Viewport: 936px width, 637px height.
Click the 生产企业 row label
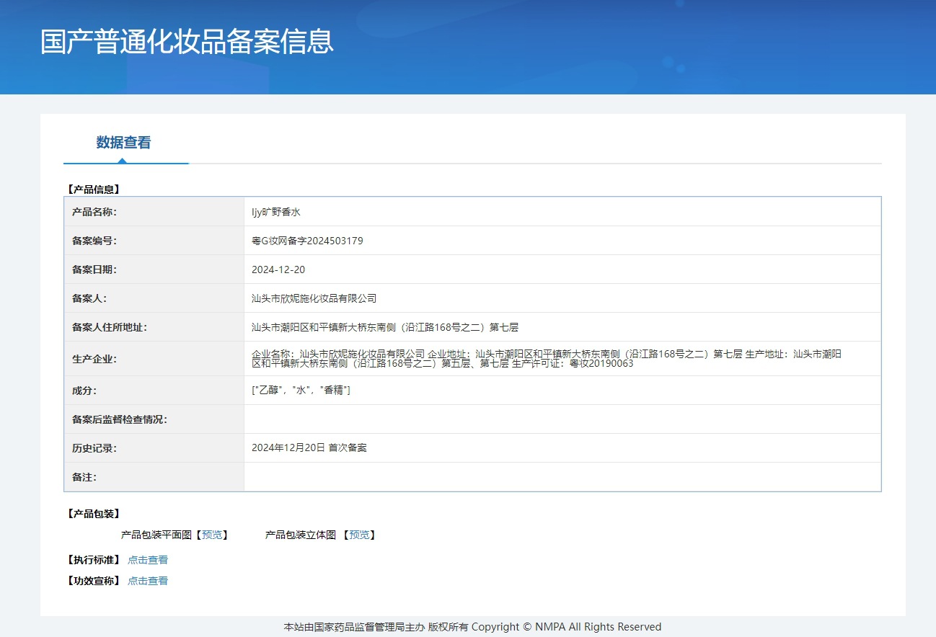tap(94, 359)
